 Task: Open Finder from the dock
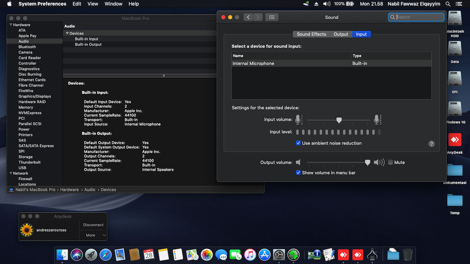62,254
